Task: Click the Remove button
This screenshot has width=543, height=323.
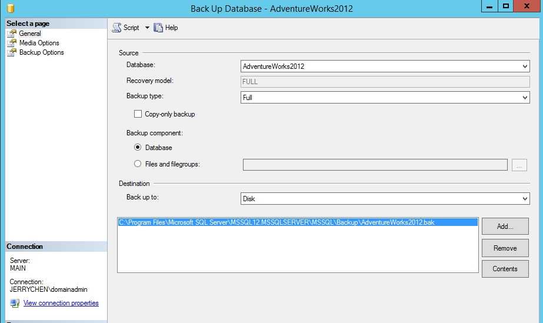Action: (505, 248)
